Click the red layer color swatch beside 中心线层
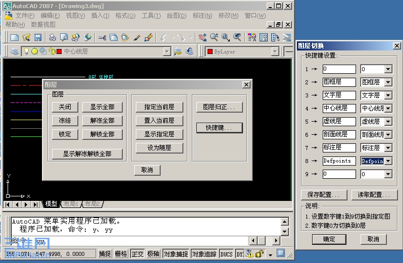The image size is (403, 263). [x=59, y=51]
